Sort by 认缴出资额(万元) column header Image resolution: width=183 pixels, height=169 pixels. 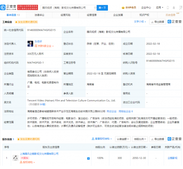click(x=120, y=147)
